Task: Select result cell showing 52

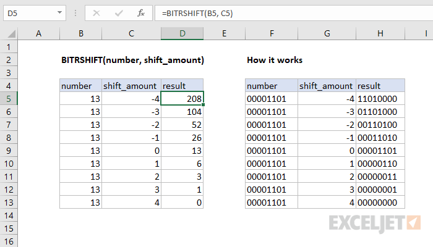Action: [182, 125]
